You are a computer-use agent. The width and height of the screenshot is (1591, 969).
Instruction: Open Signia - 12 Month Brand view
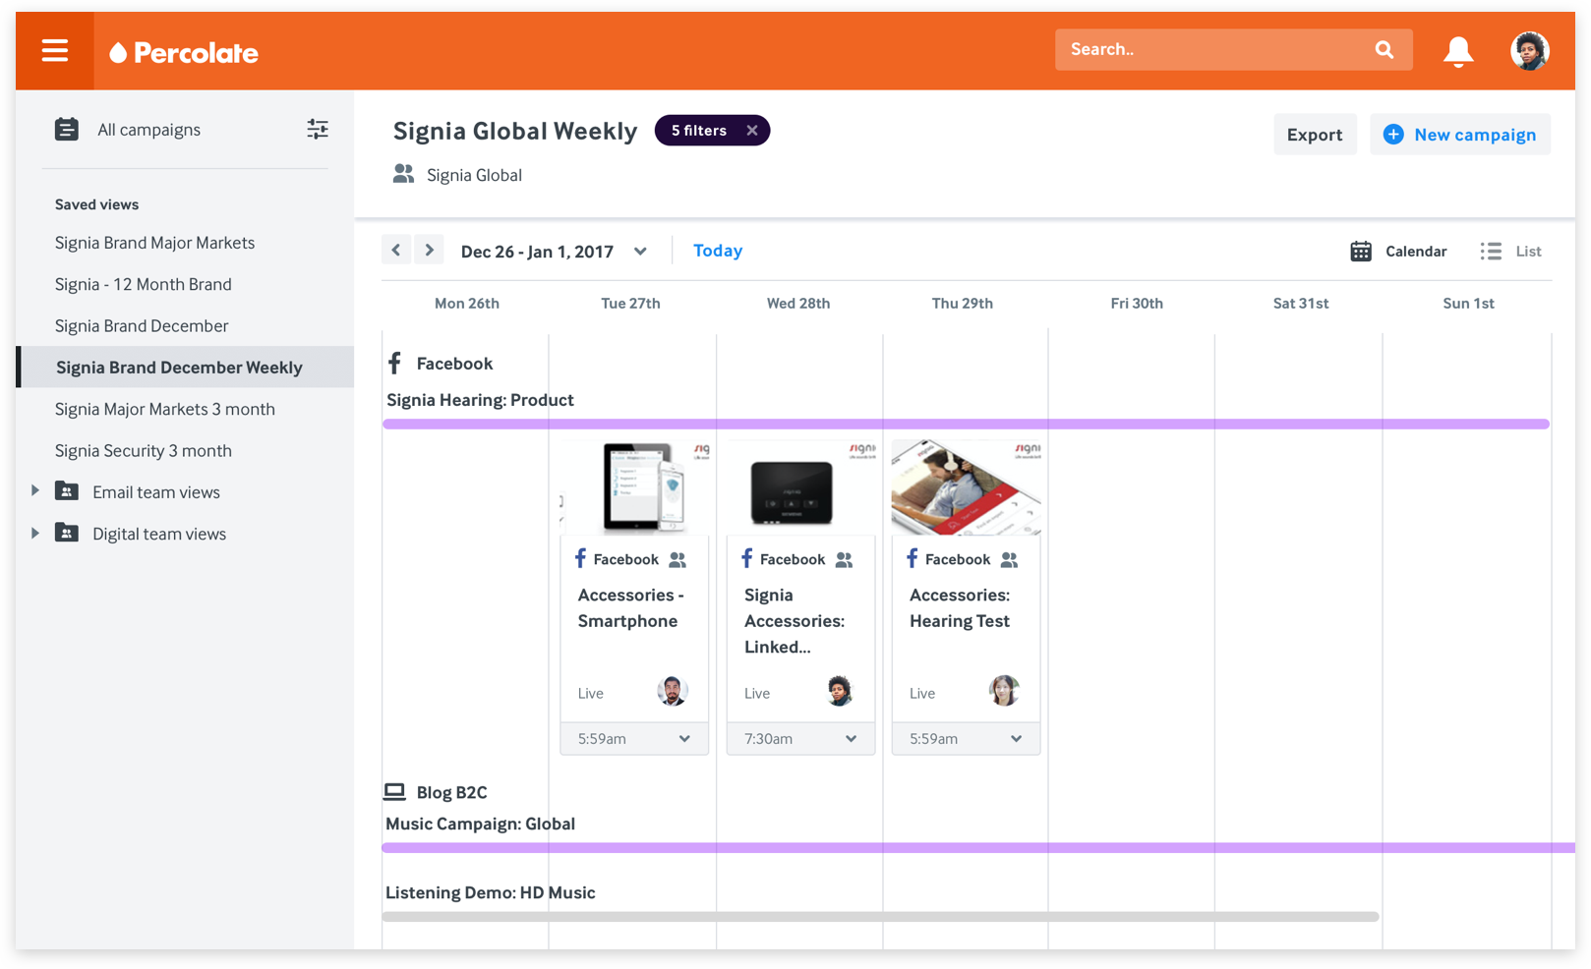pyautogui.click(x=144, y=284)
